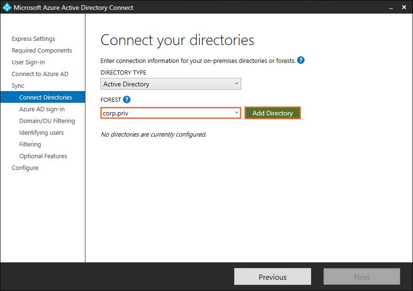Go back with the Previous button

(272, 277)
